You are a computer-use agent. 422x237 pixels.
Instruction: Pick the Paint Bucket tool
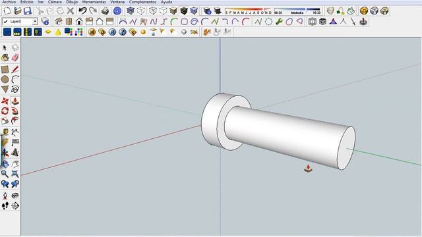(x=5, y=57)
